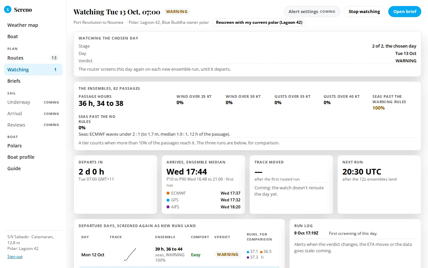Click the '2 d 0 h' departs countdown
The width and height of the screenshot is (428, 268).
click(91, 172)
